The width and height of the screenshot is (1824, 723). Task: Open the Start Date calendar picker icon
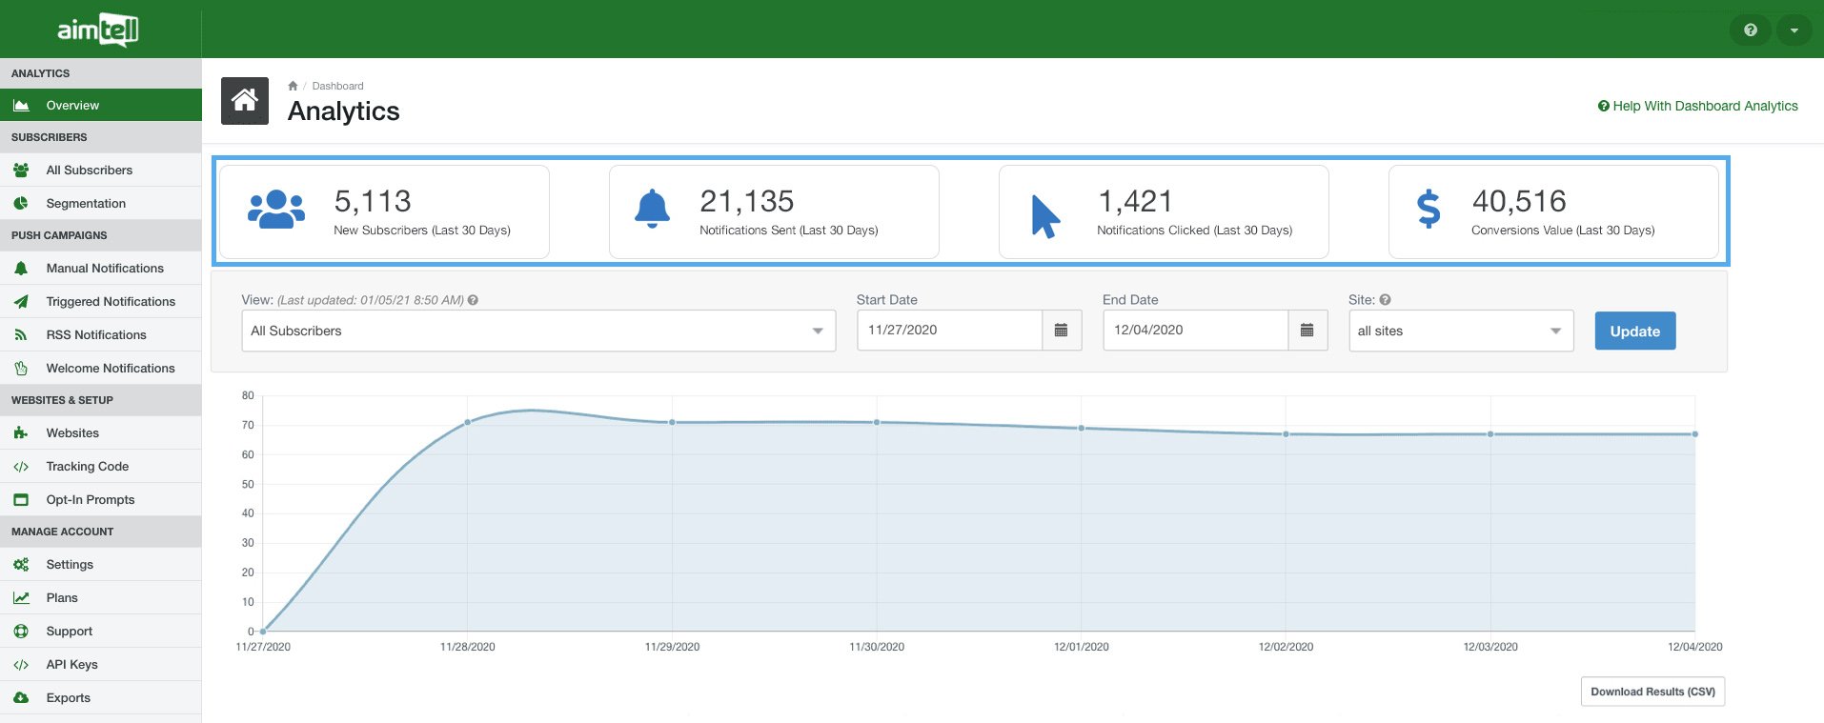pyautogui.click(x=1061, y=331)
